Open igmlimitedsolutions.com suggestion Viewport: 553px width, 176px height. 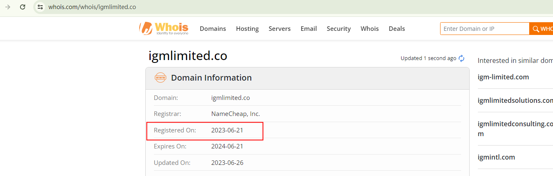[515, 100]
